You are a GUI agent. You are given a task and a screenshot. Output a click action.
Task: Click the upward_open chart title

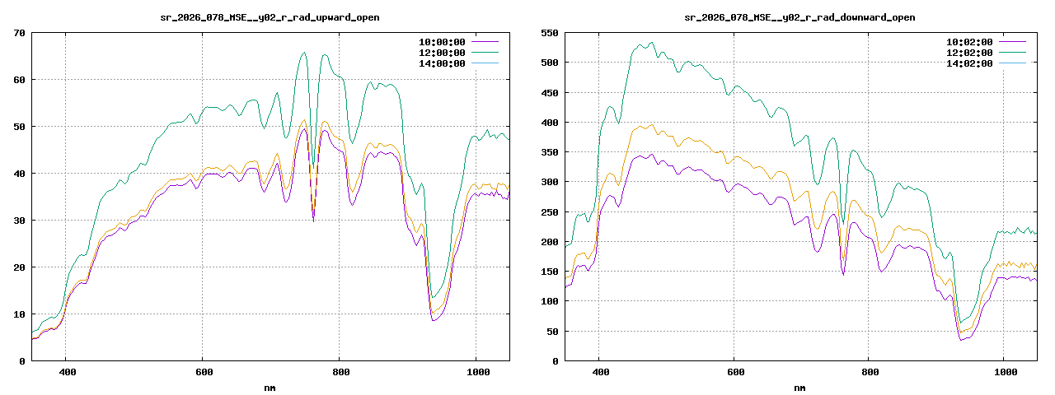pyautogui.click(x=270, y=17)
